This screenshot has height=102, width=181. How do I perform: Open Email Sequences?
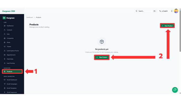(12, 92)
